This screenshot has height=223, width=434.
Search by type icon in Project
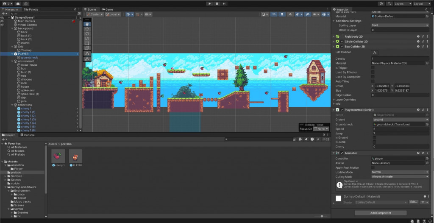pyautogui.click(x=300, y=139)
